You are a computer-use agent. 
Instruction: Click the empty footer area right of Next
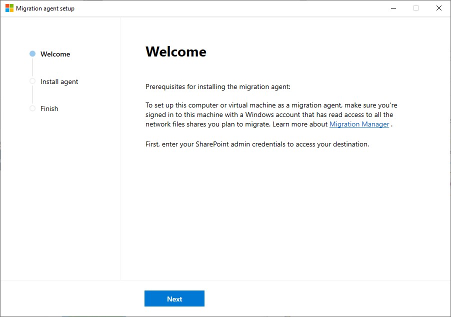[325, 298]
